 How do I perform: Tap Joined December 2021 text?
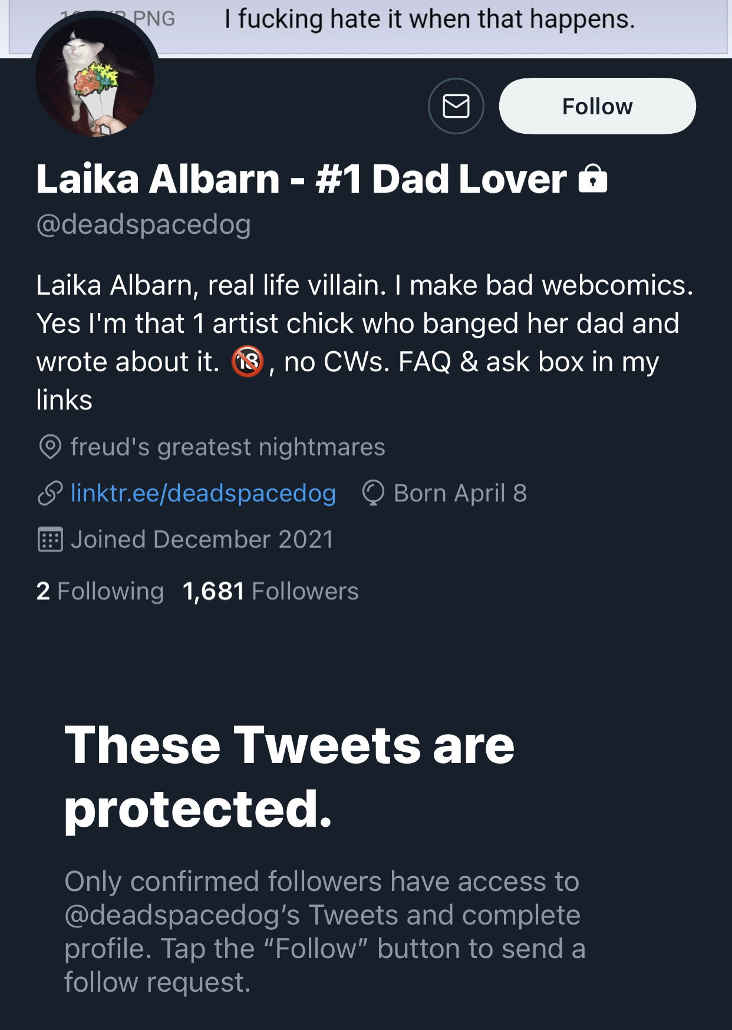[202, 539]
